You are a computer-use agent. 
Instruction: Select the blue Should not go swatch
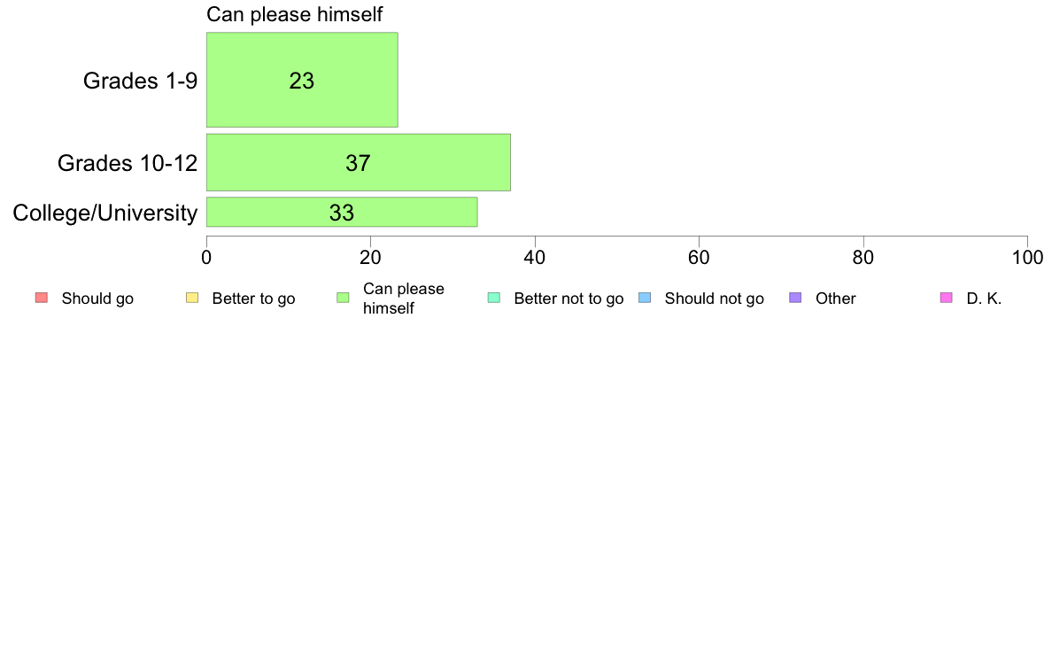point(645,299)
